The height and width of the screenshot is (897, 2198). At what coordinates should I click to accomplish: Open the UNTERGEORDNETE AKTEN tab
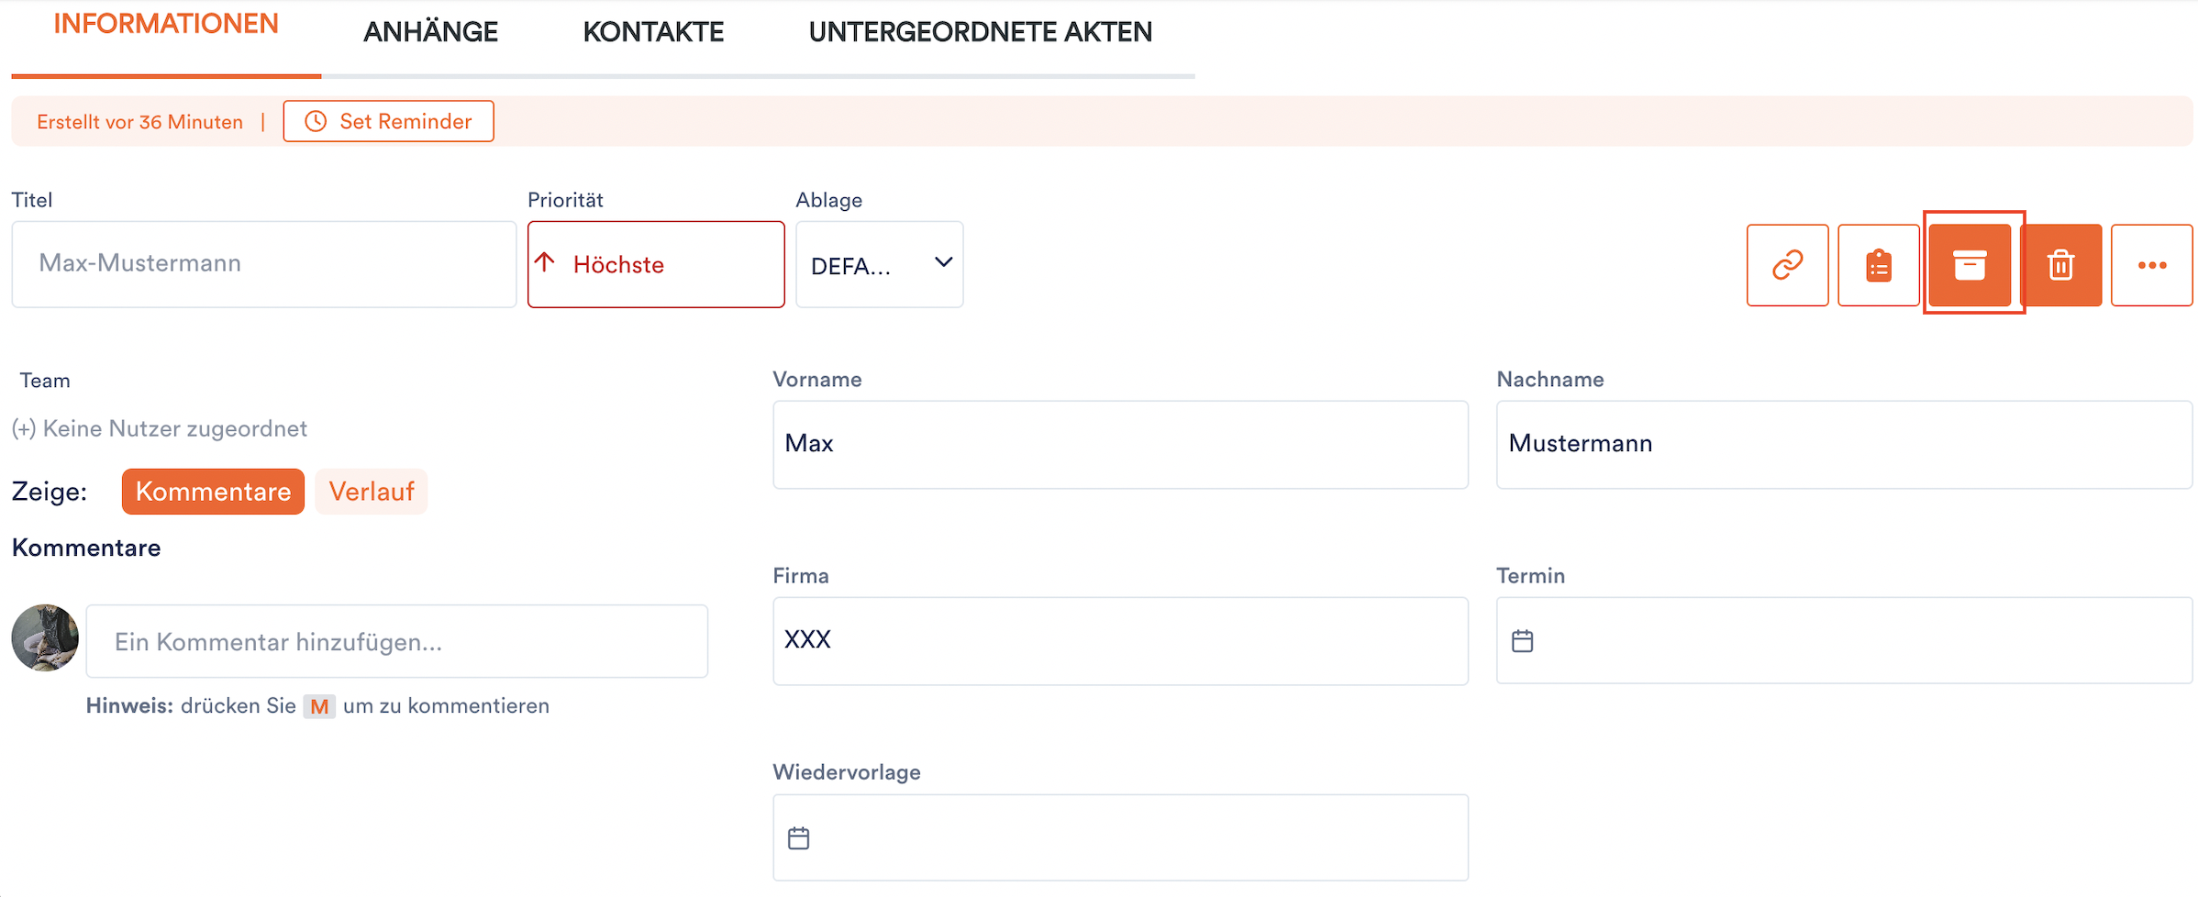[x=980, y=32]
